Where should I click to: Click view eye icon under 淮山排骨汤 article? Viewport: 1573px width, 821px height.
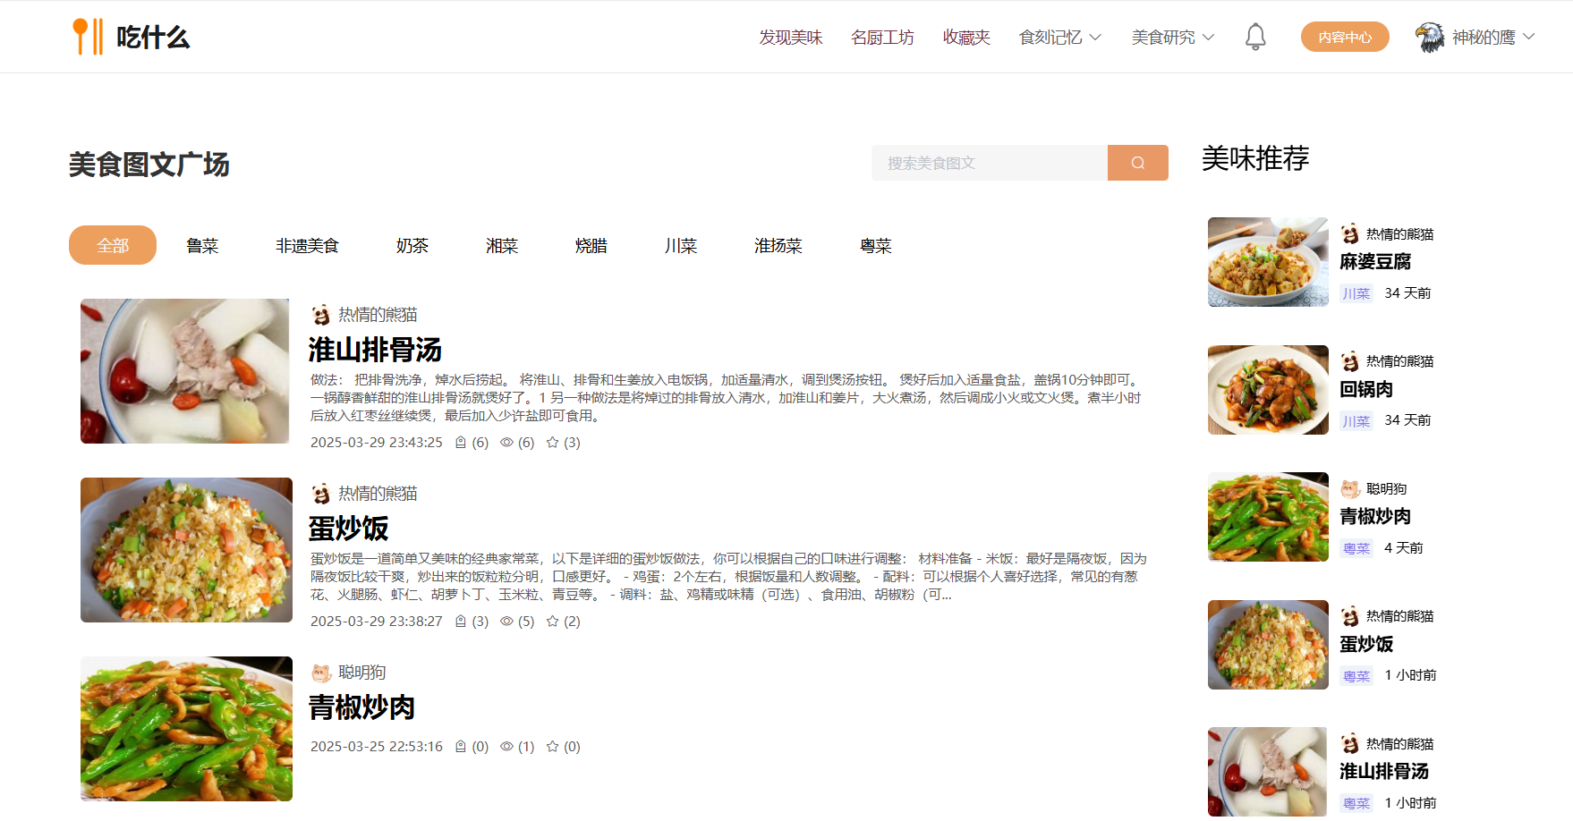[506, 443]
